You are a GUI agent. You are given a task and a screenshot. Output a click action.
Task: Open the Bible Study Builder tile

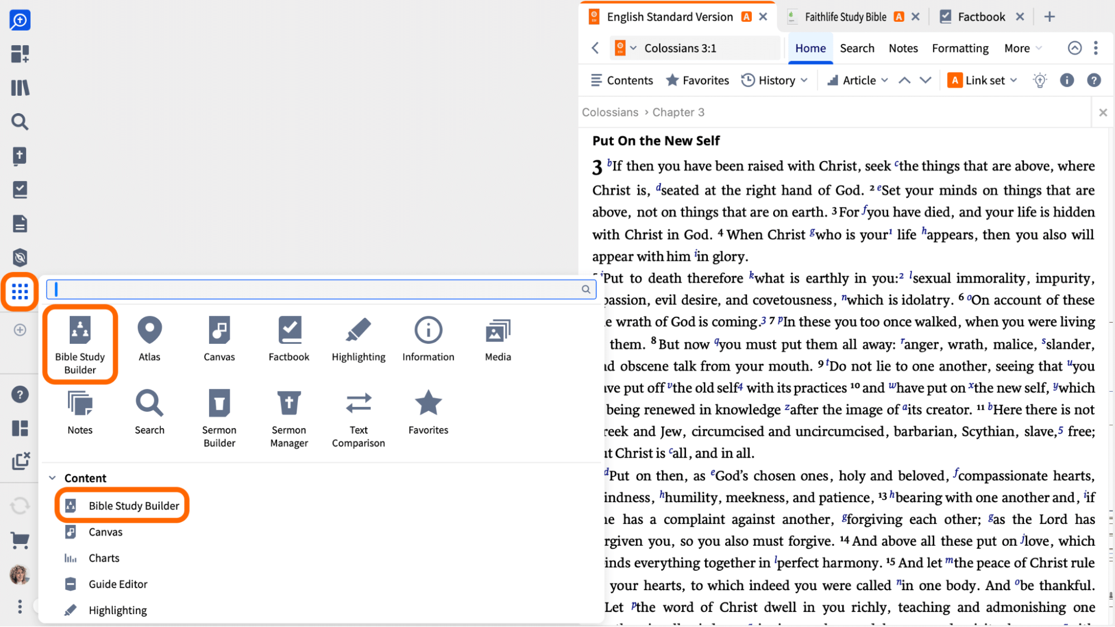80,344
